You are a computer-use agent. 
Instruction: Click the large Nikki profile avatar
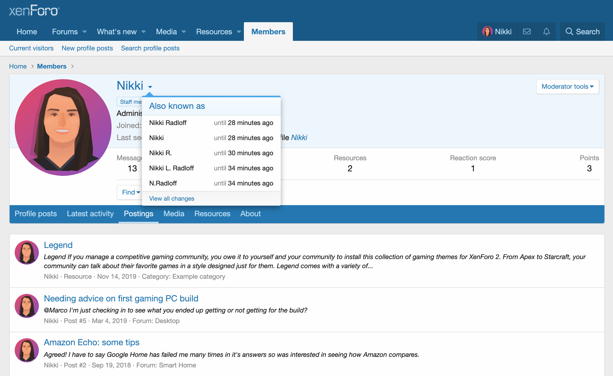click(63, 127)
